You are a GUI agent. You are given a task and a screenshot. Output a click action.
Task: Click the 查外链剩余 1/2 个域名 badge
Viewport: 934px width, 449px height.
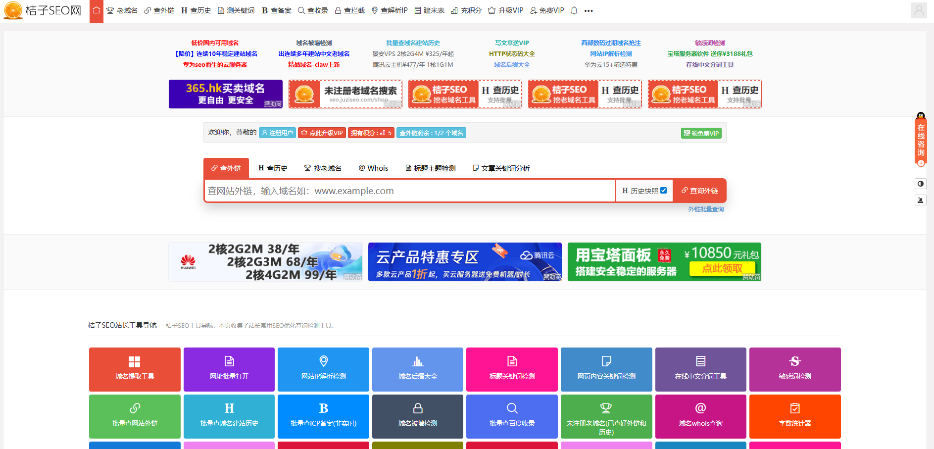coord(431,133)
